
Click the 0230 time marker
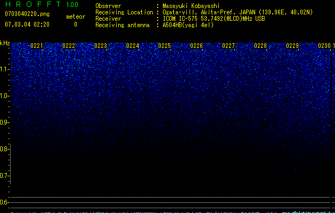324,46
